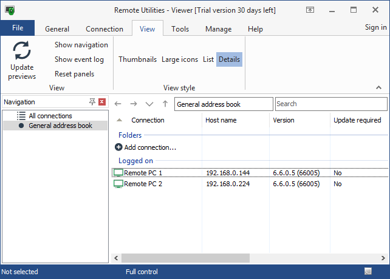This screenshot has height=279, width=390.
Task: Open the File menu
Action: [x=18, y=28]
